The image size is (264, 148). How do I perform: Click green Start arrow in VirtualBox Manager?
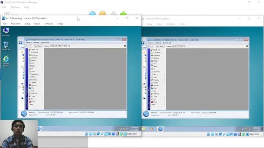click(123, 13)
